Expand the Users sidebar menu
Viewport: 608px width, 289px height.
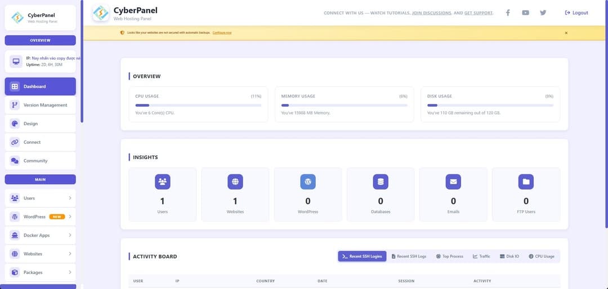click(41, 198)
